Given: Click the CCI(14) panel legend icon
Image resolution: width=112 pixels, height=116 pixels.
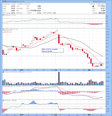Looking at the screenshot, I should pyautogui.click(x=3, y=101).
